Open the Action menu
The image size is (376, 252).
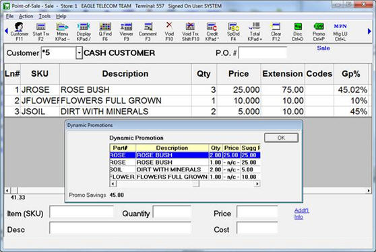(26, 16)
